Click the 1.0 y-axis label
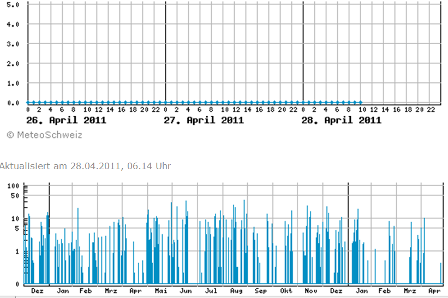The height and width of the screenshot is (298, 448). [13, 84]
